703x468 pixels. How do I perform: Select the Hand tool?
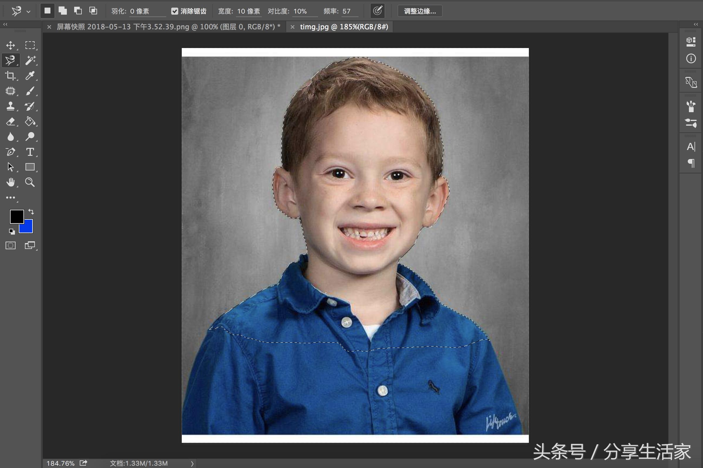tap(11, 182)
